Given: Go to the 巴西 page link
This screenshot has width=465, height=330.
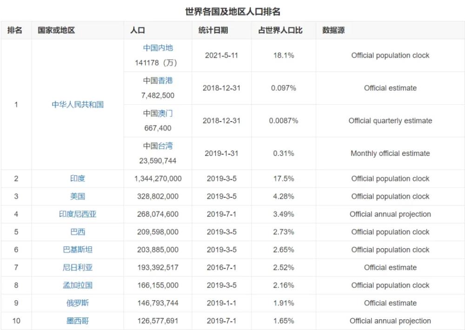Looking at the screenshot, I should [x=78, y=232].
